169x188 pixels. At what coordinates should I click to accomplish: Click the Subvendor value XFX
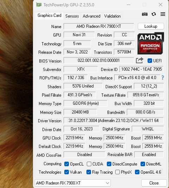tap(81, 69)
